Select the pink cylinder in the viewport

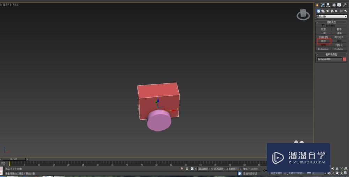pos(159,121)
